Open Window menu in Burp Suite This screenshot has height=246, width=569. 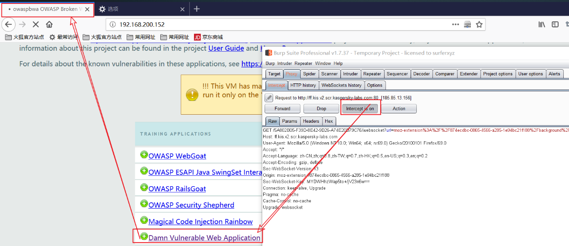(323, 64)
